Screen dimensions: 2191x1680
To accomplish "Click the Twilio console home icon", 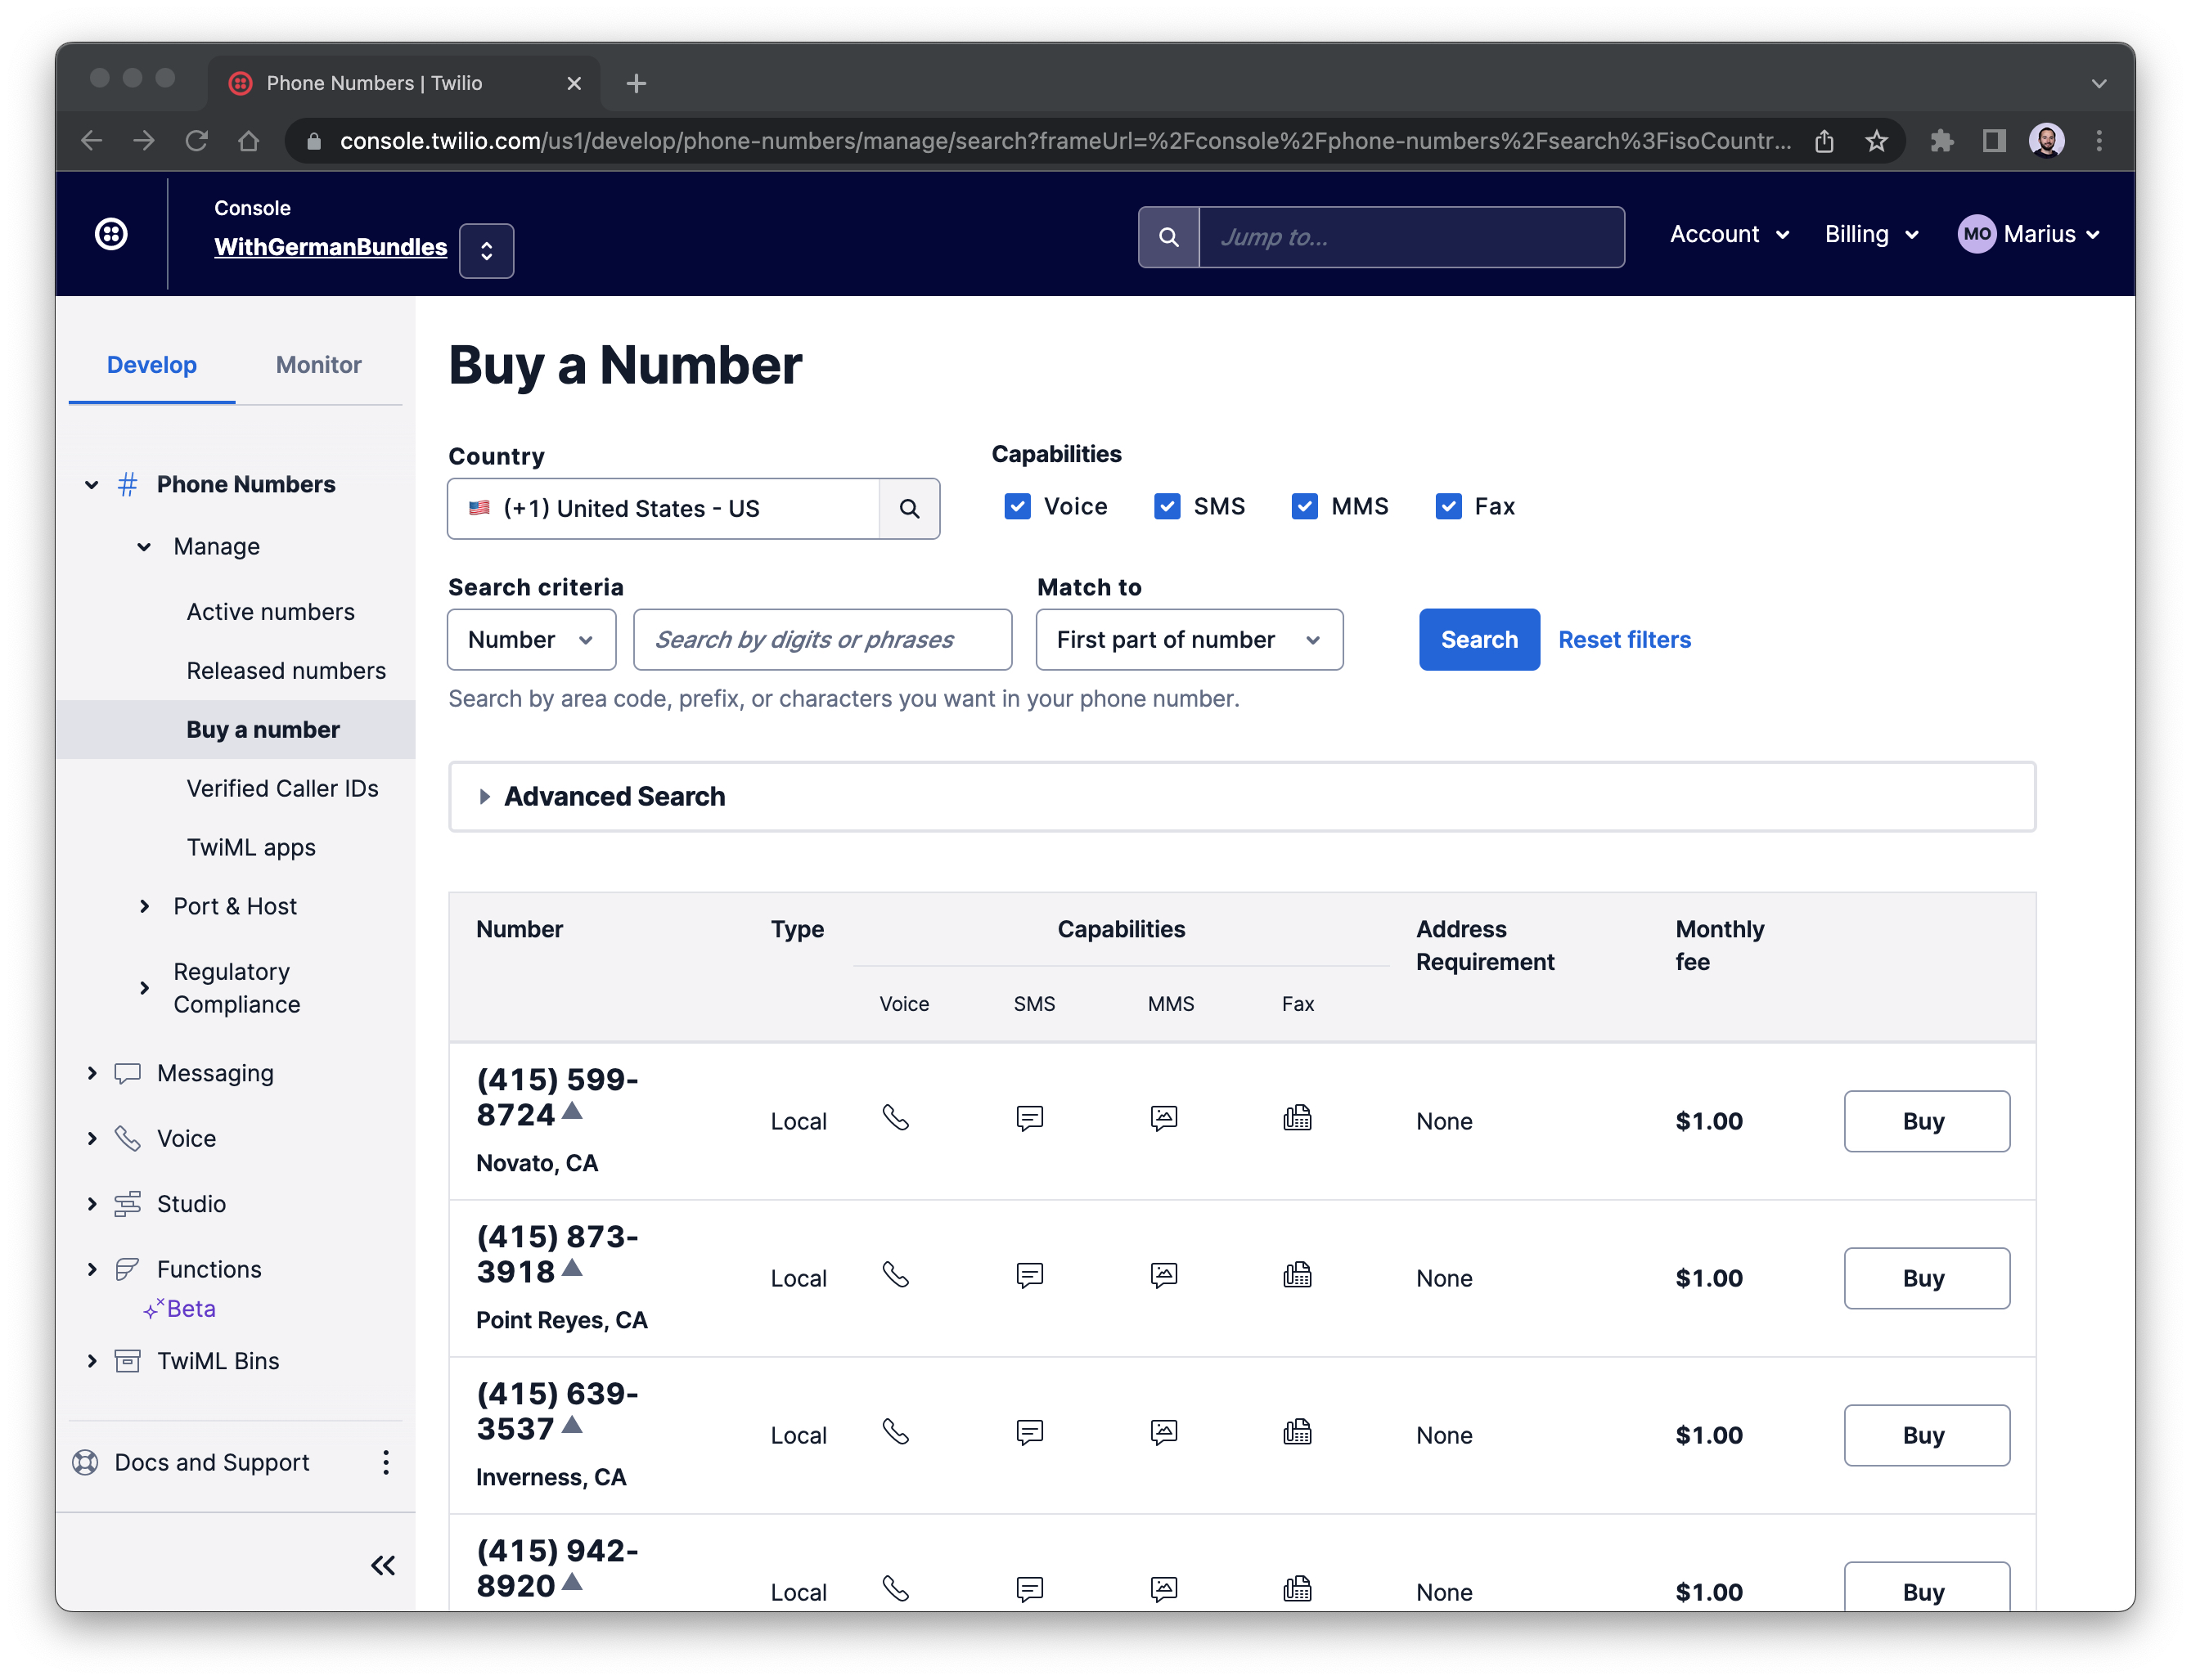I will coord(111,233).
